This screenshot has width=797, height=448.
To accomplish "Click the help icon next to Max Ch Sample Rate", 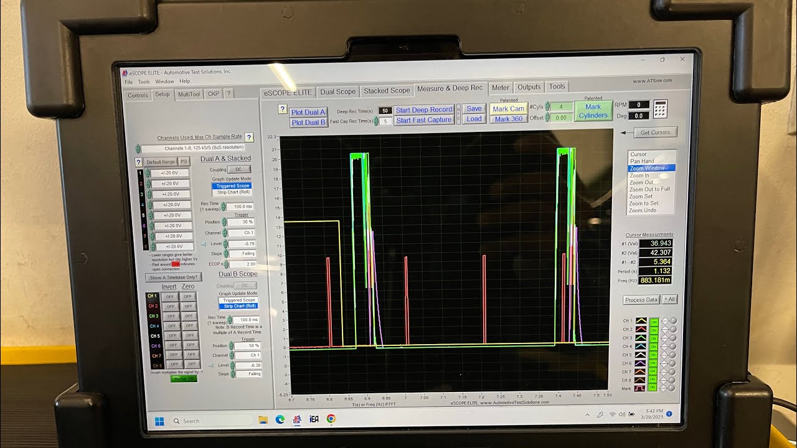I will pos(249,137).
